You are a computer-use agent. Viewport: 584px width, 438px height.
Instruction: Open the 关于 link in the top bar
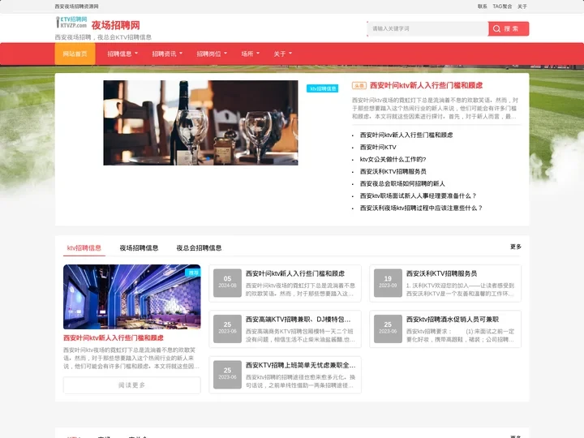pos(522,6)
